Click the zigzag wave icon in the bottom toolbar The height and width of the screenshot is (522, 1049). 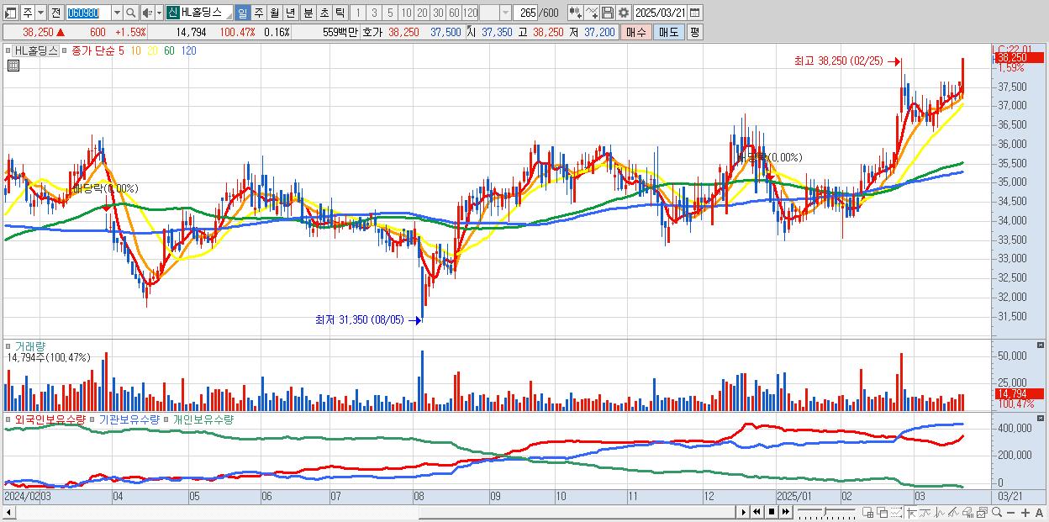[x=940, y=513]
